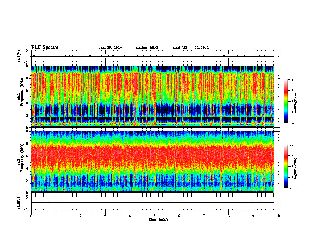Image resolution: width=313 pixels, height=242 pixels.
Task: Click time axis tick label "3"
Action: pyautogui.click(x=105, y=216)
